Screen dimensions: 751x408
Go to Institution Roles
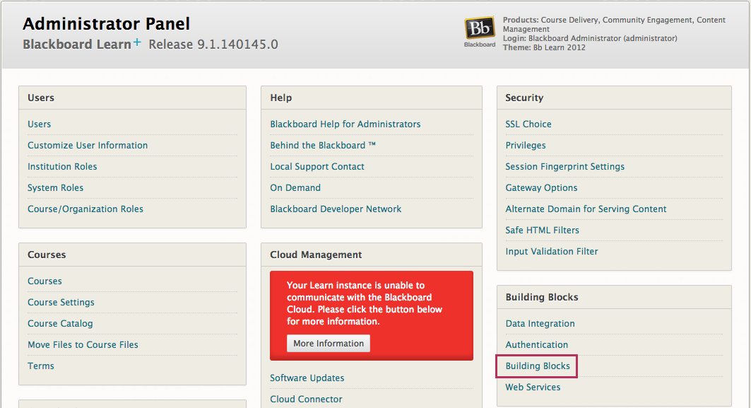click(x=62, y=166)
